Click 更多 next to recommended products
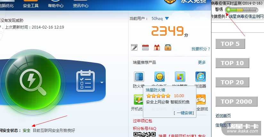The image size is (264, 137). pyautogui.click(x=202, y=63)
